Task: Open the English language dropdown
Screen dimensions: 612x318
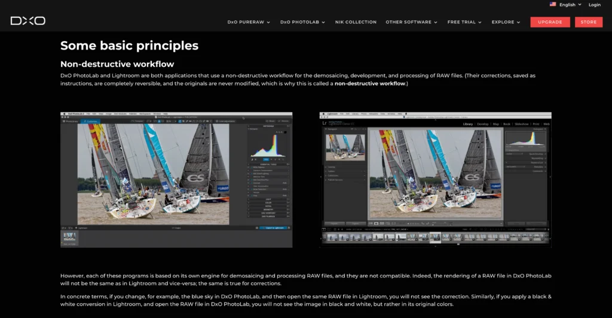Action: click(570, 5)
